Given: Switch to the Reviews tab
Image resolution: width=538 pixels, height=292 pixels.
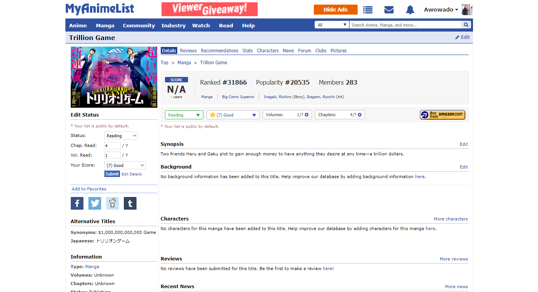Looking at the screenshot, I should (x=188, y=51).
